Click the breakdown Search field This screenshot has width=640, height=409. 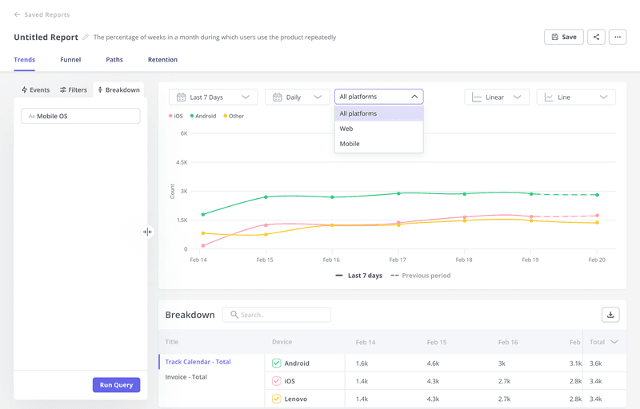point(276,315)
